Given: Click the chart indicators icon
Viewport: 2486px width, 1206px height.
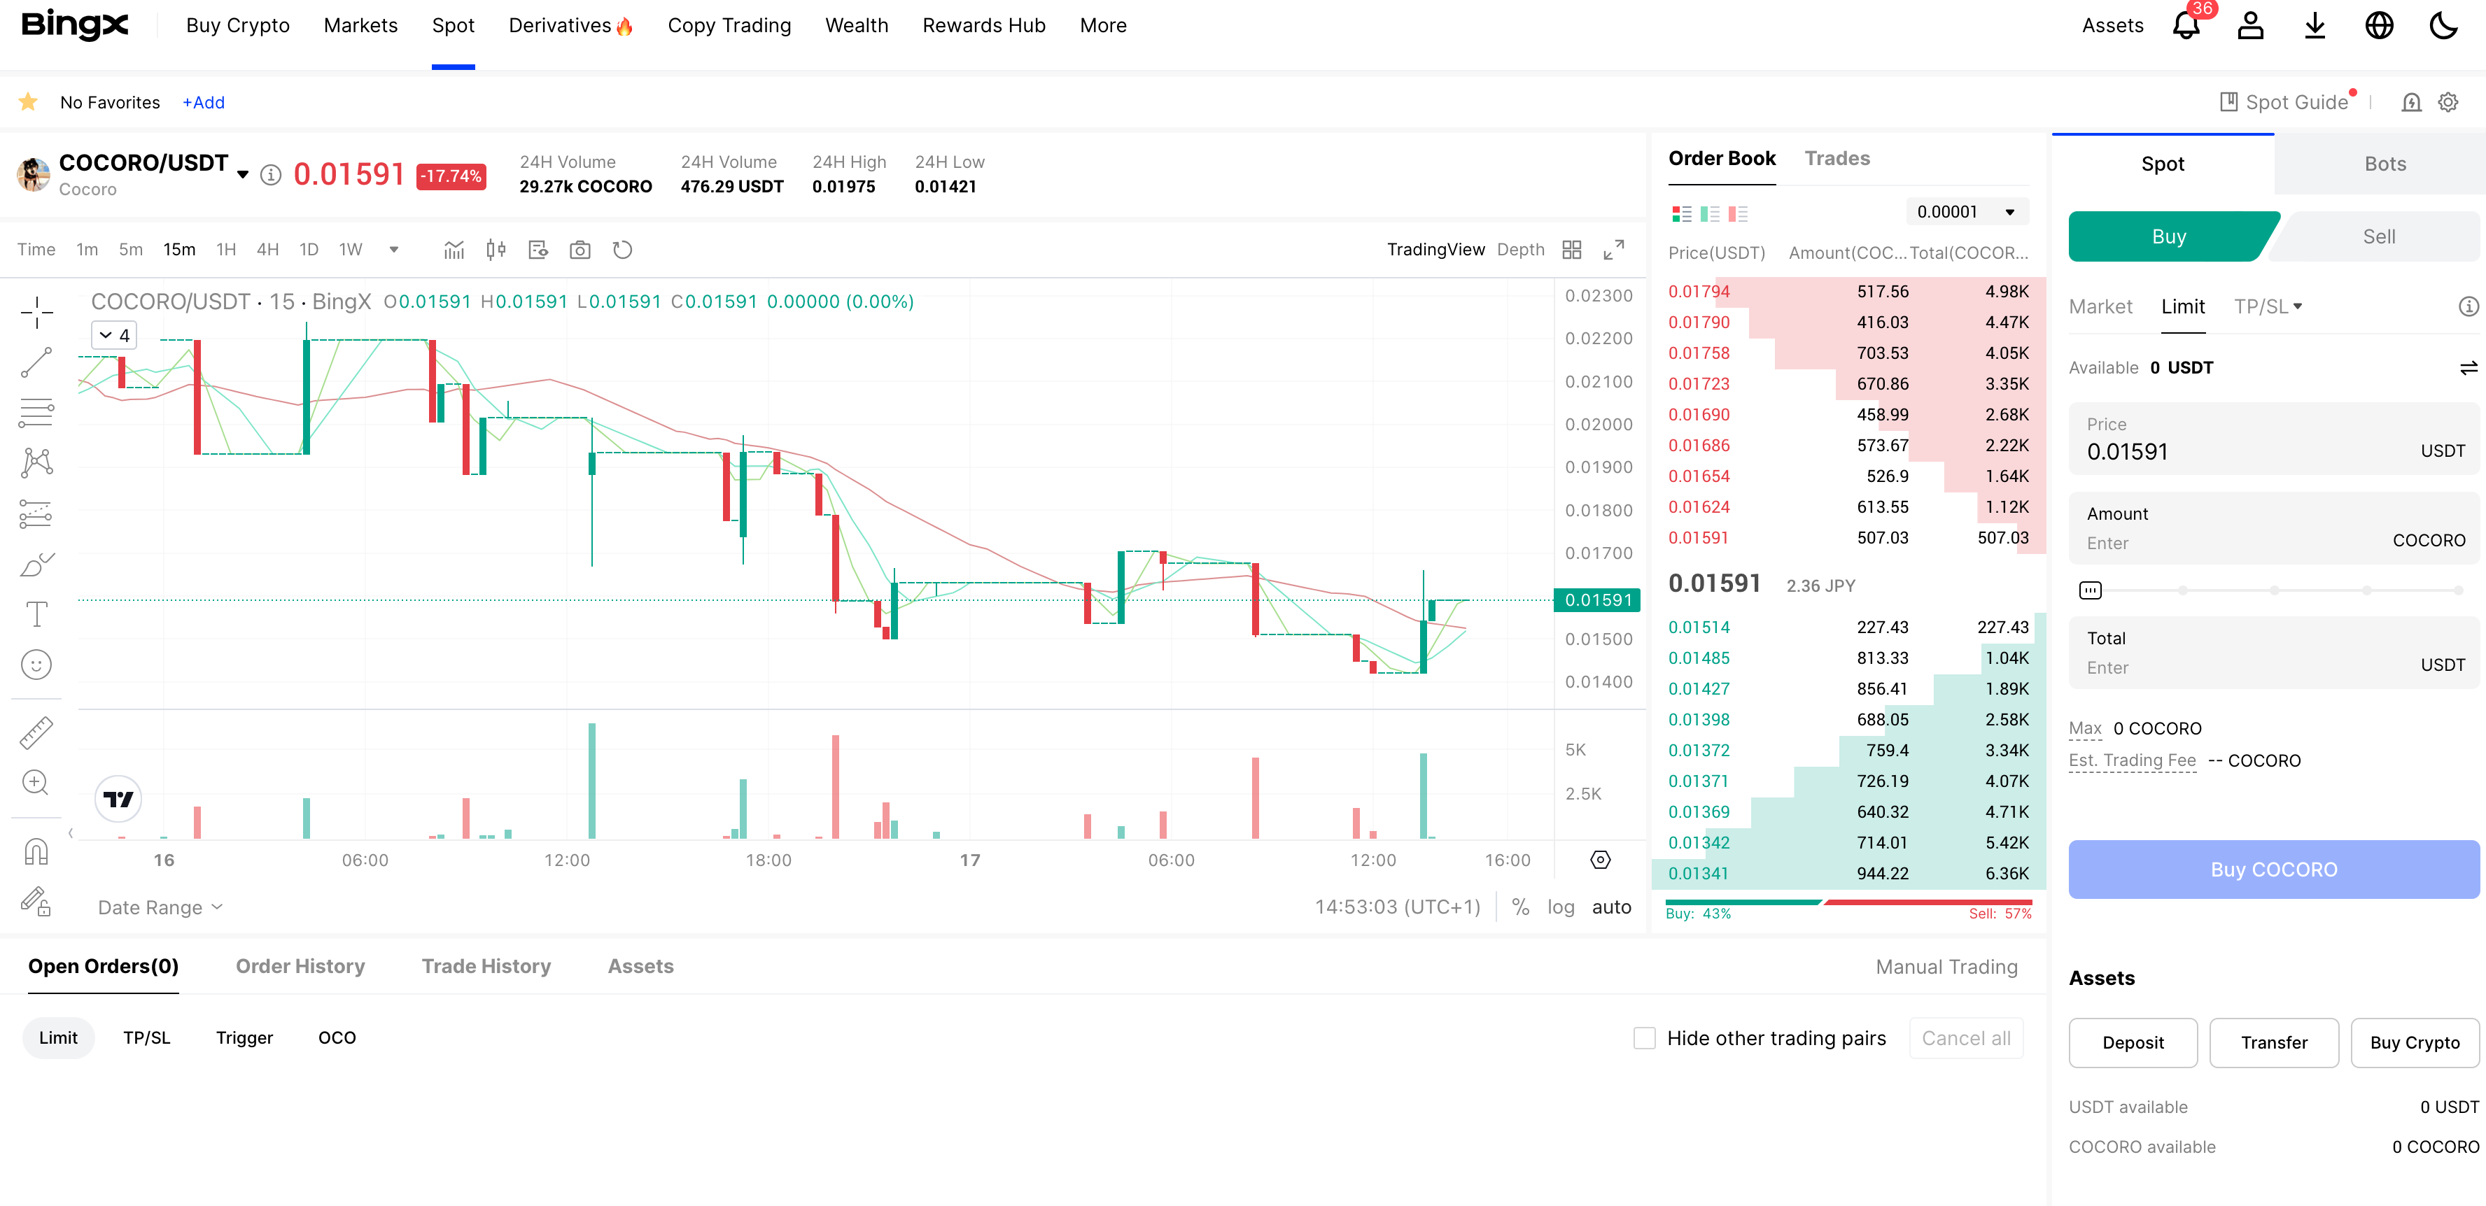Looking at the screenshot, I should (x=454, y=250).
